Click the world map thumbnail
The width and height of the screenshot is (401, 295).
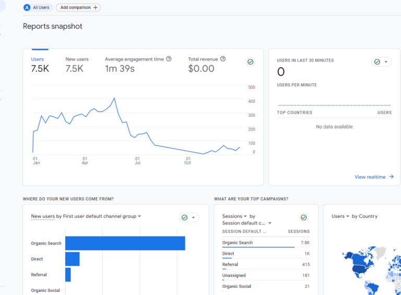coord(372,270)
